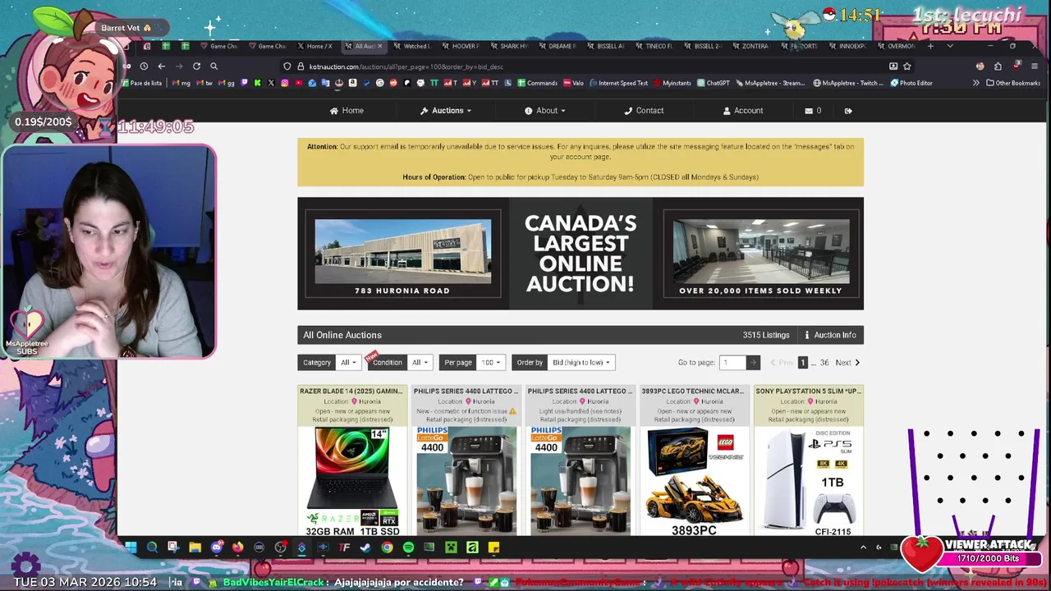This screenshot has height=591, width=1051.
Task: Click the go-to-page arrow submit button
Action: [753, 362]
